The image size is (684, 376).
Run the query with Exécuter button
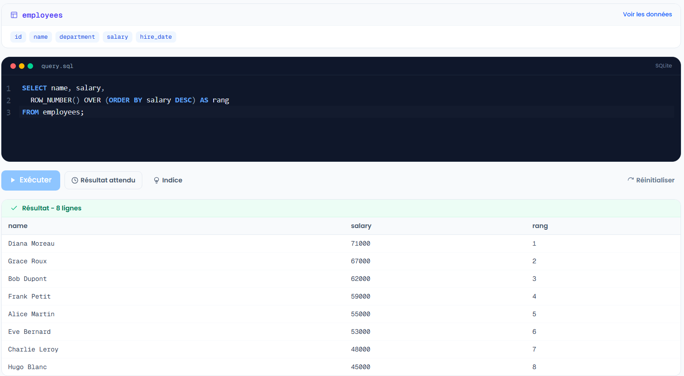(x=31, y=180)
